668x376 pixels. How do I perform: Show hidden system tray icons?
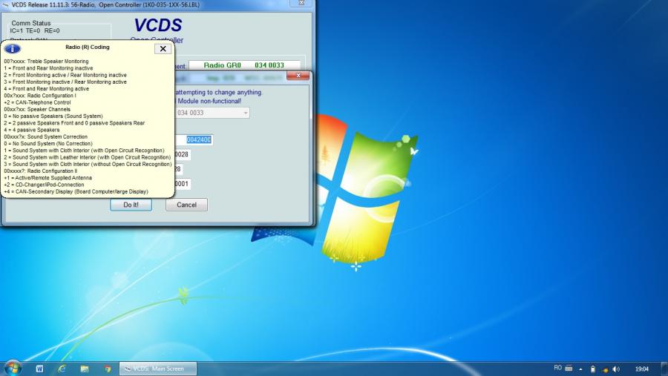580,369
